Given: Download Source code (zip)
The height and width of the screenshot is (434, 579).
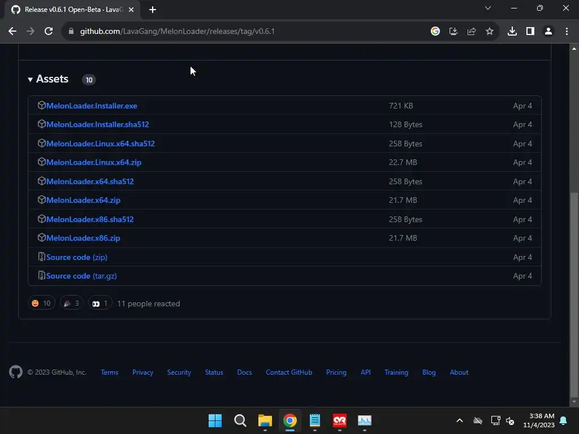Looking at the screenshot, I should pos(77,257).
